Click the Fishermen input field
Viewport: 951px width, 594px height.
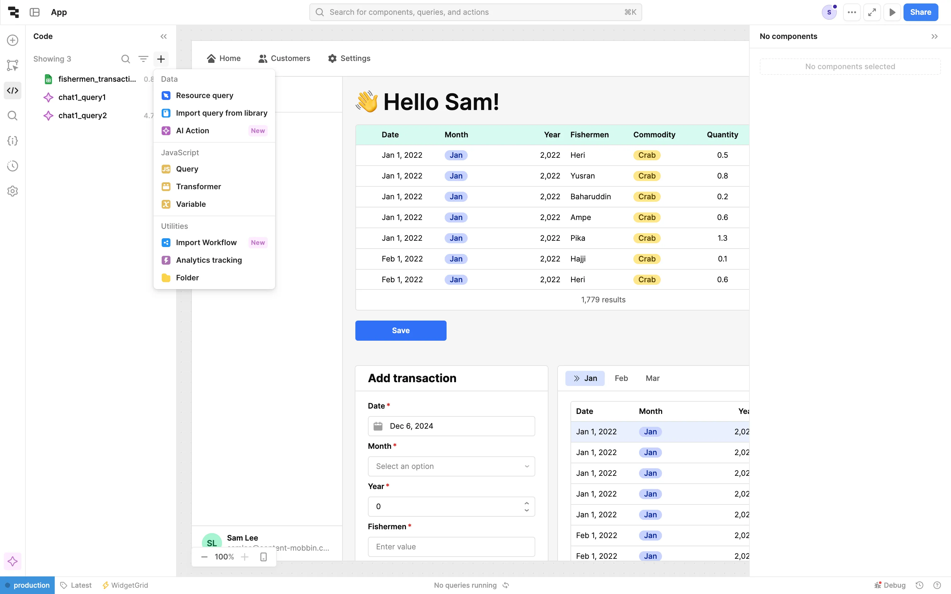(451, 547)
